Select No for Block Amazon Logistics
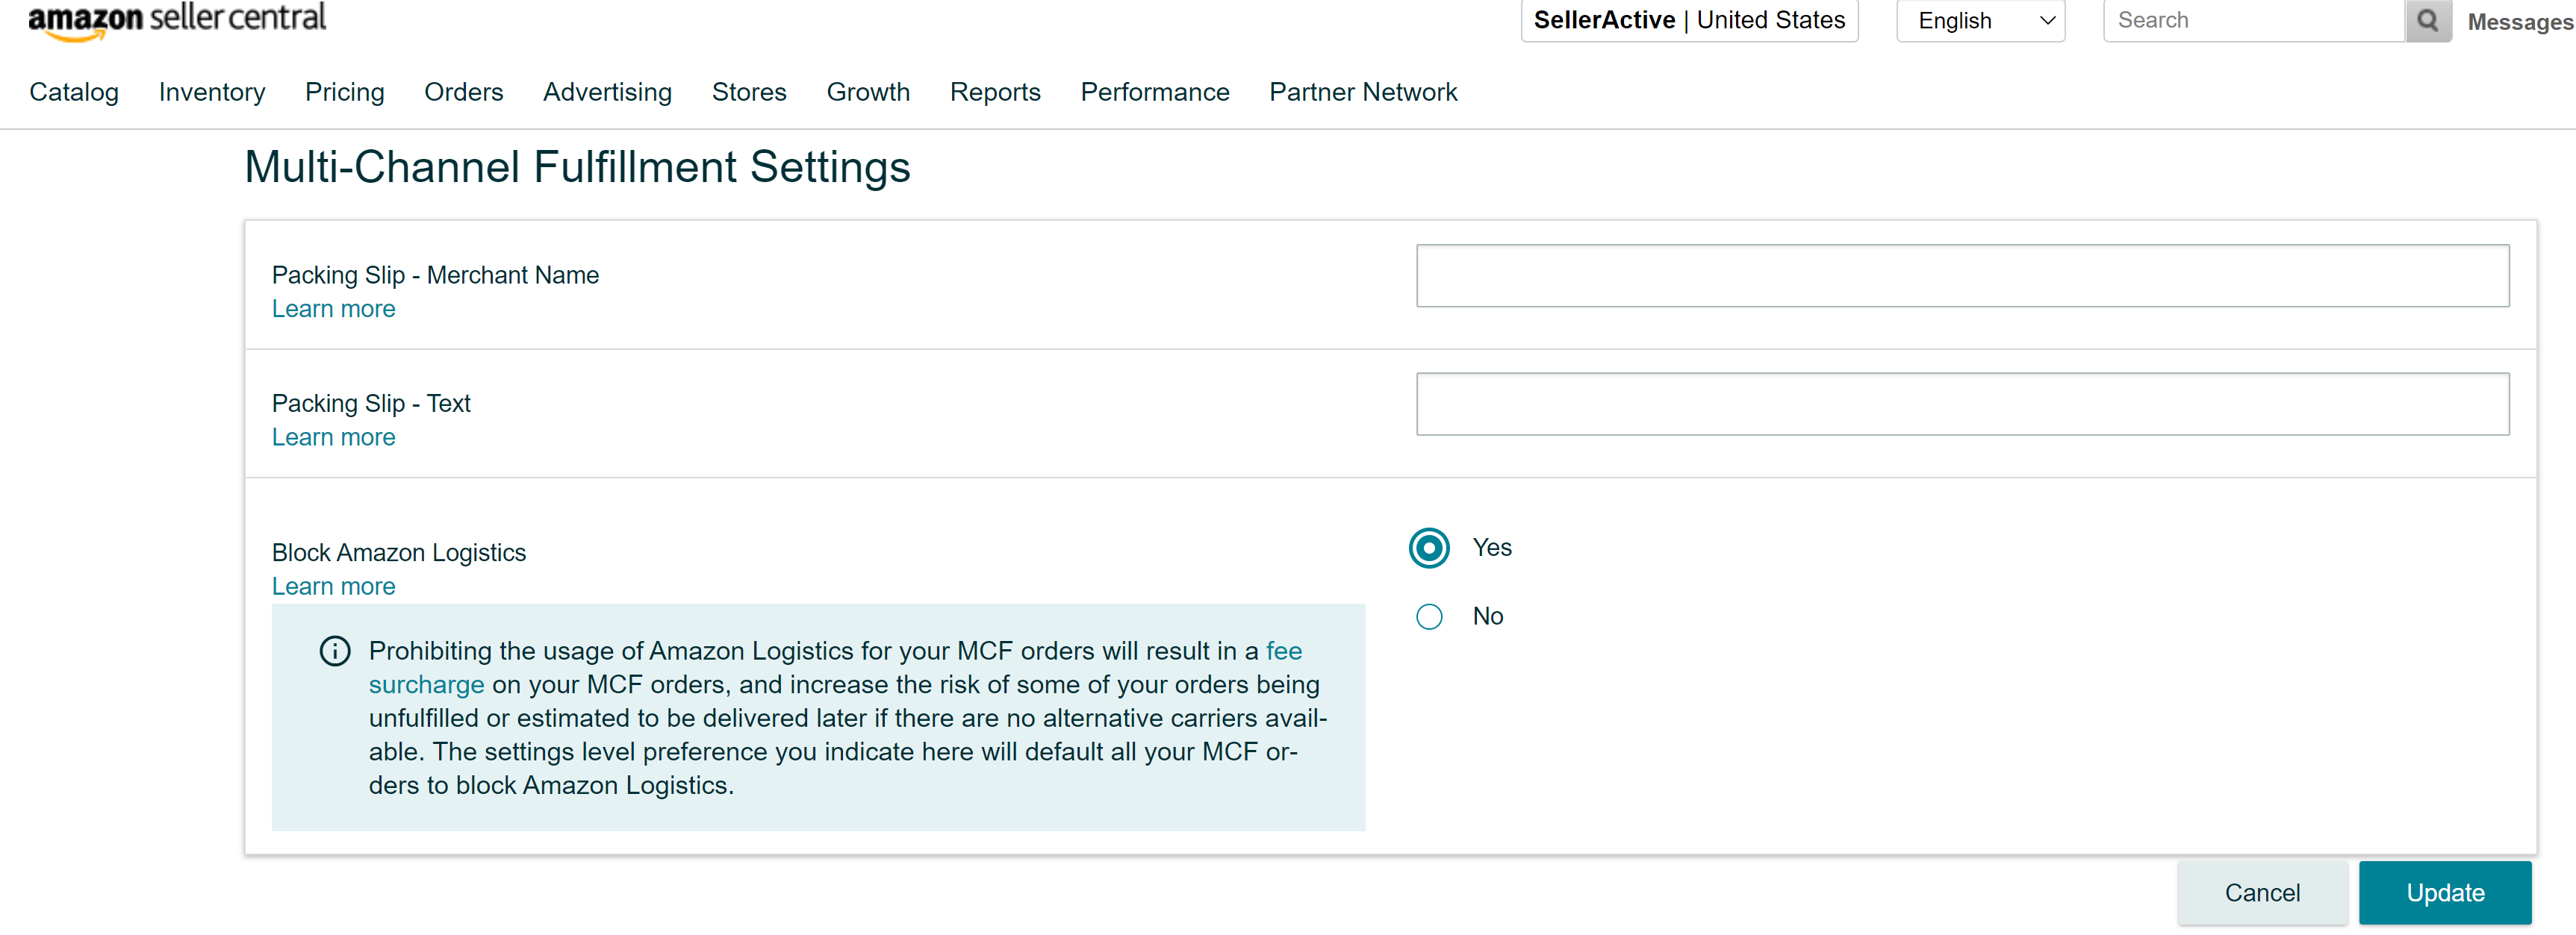This screenshot has width=2576, height=935. pos(1429,616)
